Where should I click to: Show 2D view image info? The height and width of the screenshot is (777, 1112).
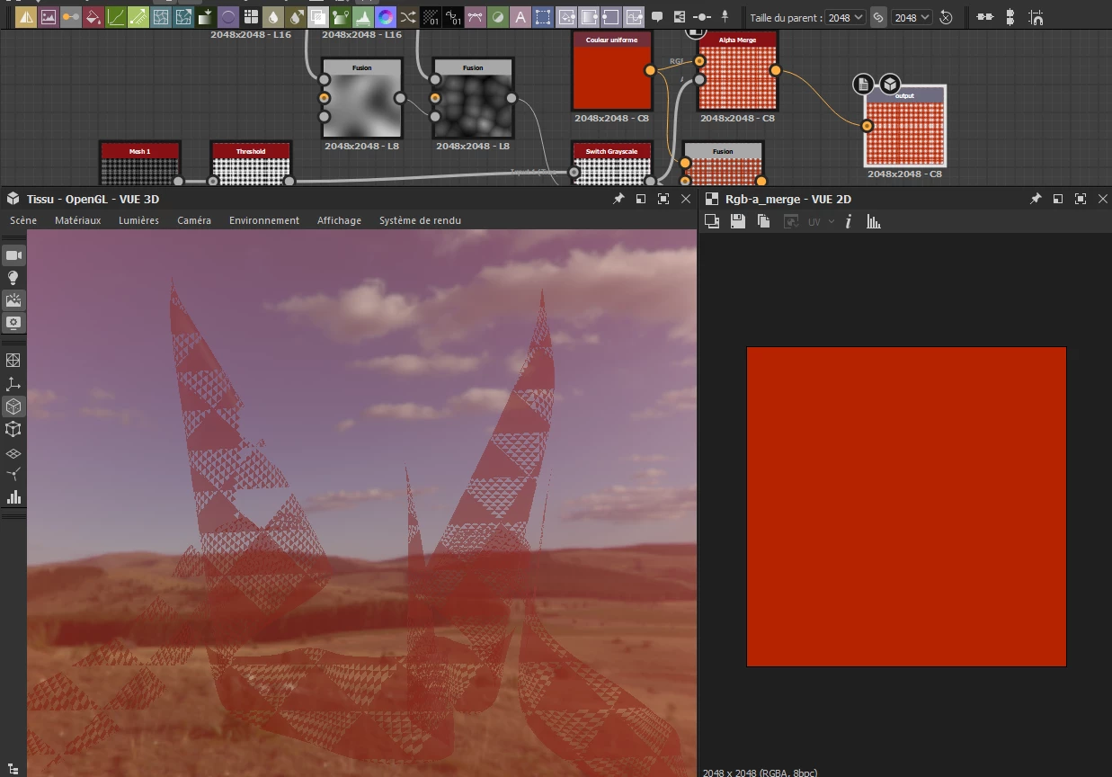tap(848, 221)
